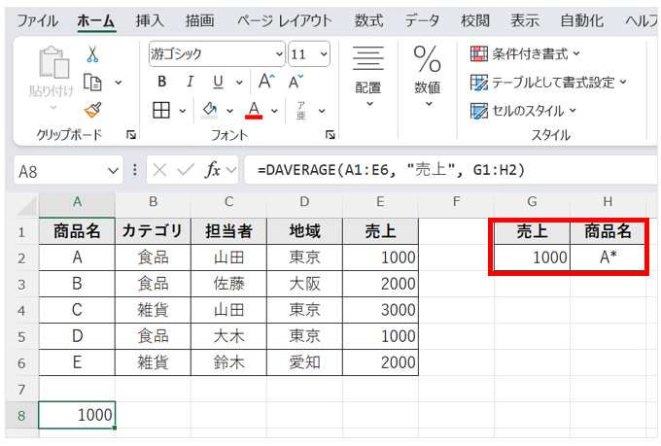Click the Copy icon
This screenshot has width=661, height=446.
click(x=92, y=83)
